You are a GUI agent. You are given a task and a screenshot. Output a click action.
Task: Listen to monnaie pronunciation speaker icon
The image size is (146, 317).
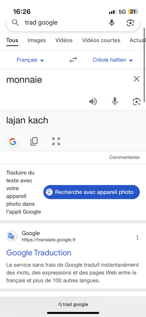click(93, 101)
